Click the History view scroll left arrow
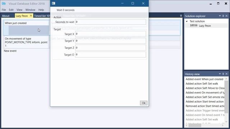This screenshot has width=230, height=129. click(187, 125)
